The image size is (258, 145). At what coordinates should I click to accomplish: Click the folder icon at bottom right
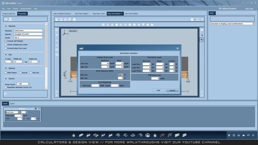243,135
